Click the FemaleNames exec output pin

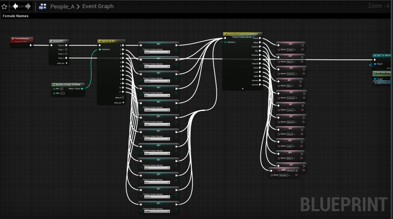click(31, 46)
